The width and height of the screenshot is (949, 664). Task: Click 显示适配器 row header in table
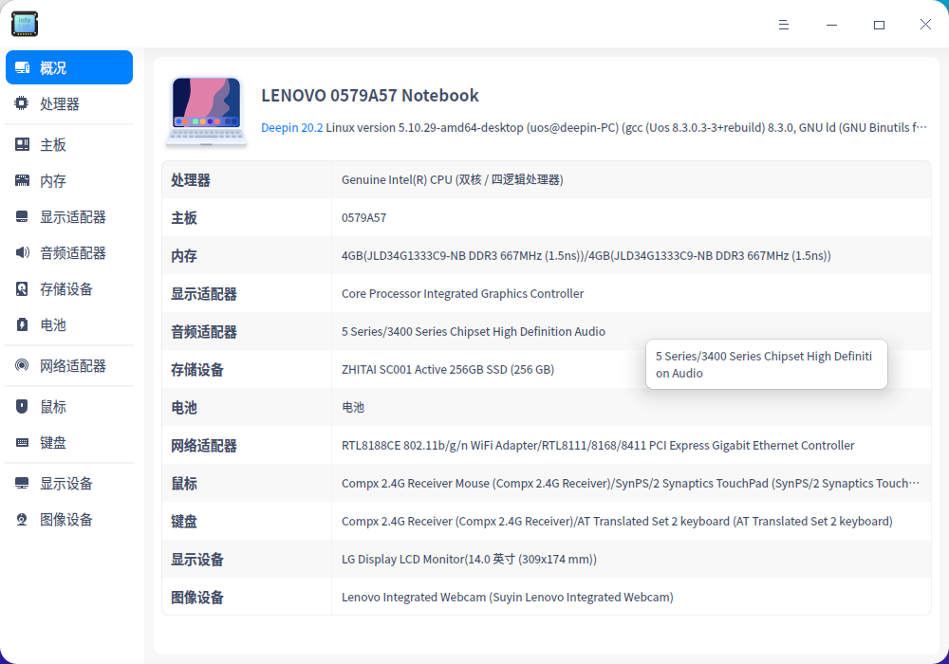(203, 294)
